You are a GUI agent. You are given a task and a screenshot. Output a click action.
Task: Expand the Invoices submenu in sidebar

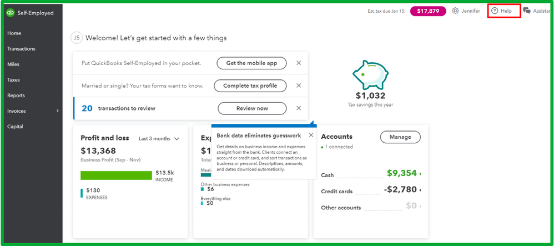pyautogui.click(x=58, y=111)
